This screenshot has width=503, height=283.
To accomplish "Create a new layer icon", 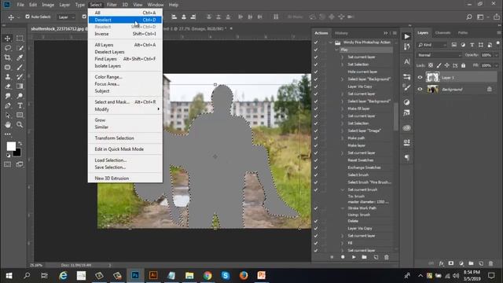I will 481,263.
